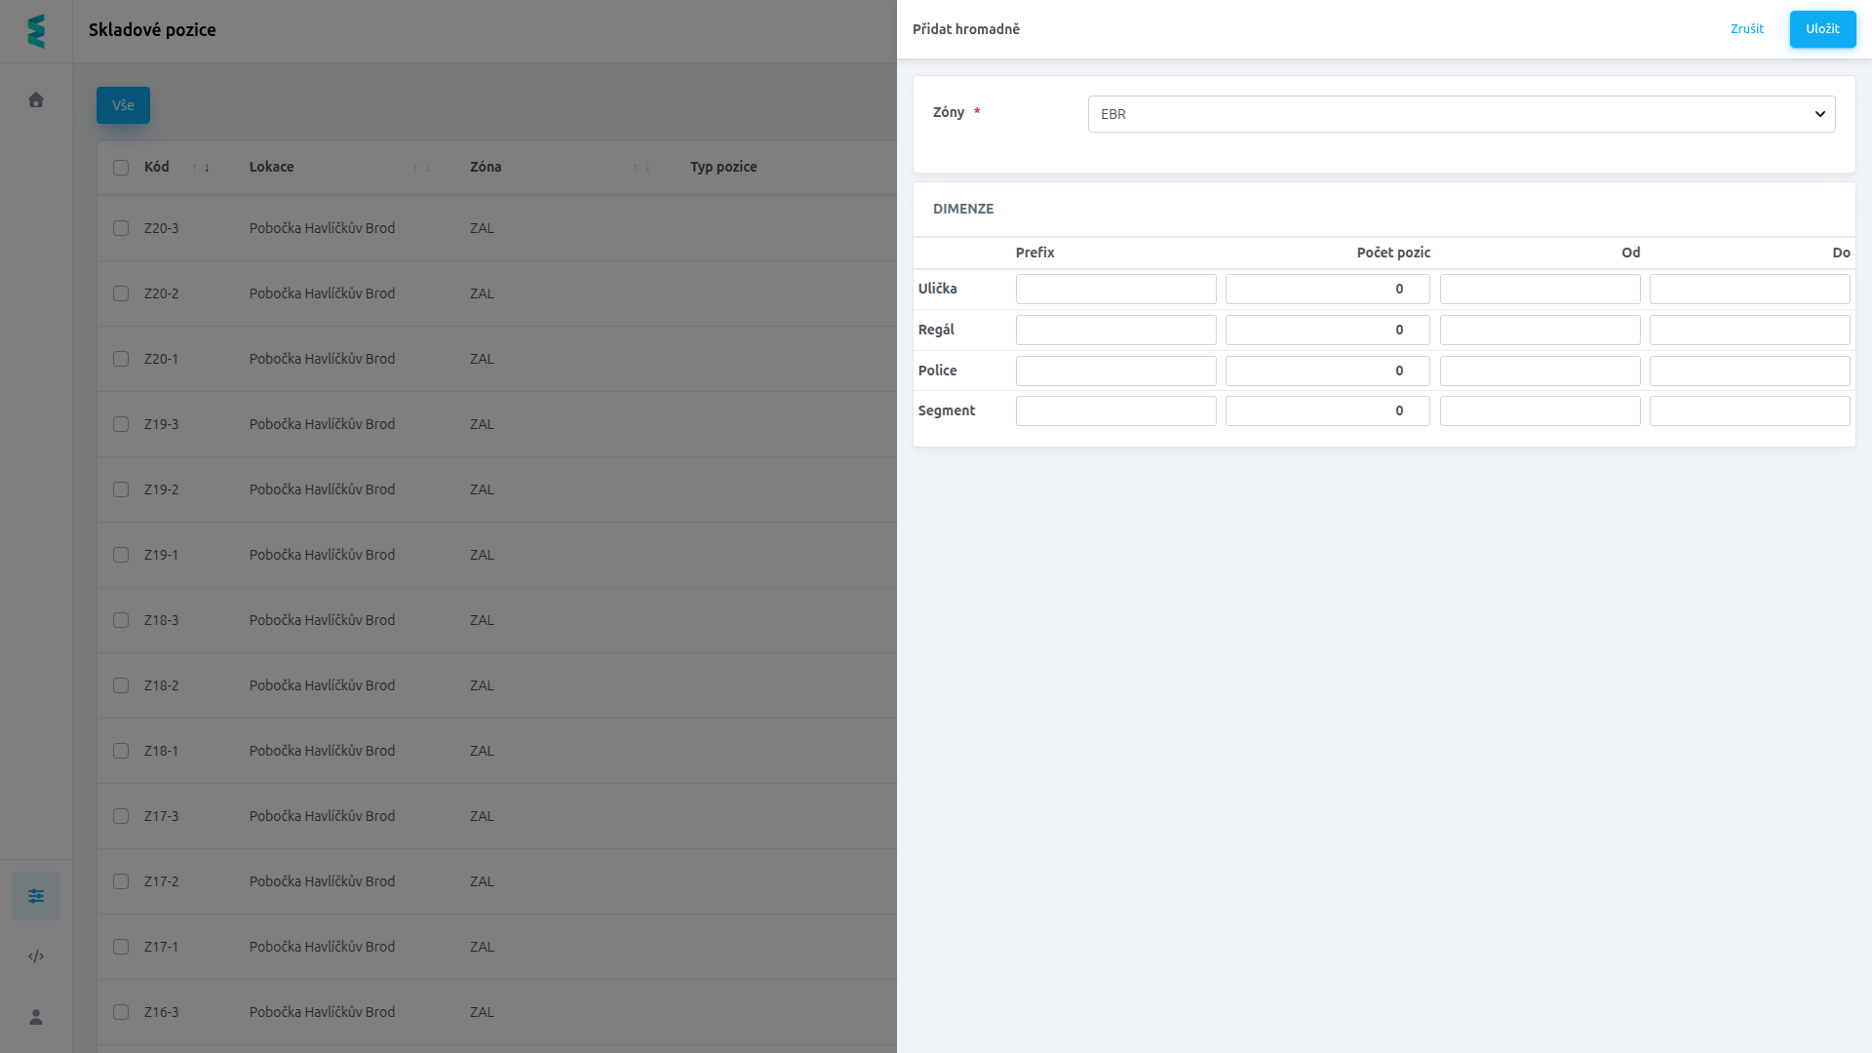Focus the Segment Do input field
The height and width of the screenshot is (1053, 1872).
(1749, 410)
